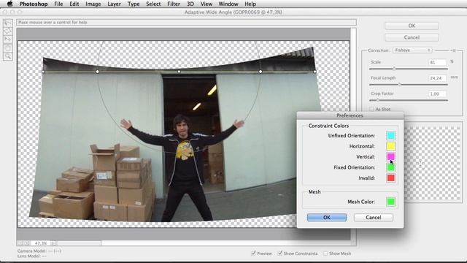Open the Filter menu
Viewport: 467px width, 263px height.
pos(174,4)
